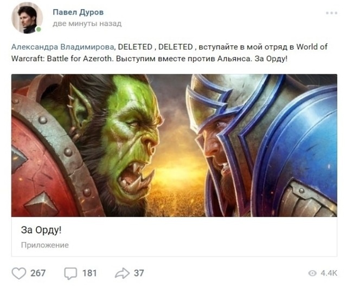Click the eye views icon

pyautogui.click(x=312, y=273)
